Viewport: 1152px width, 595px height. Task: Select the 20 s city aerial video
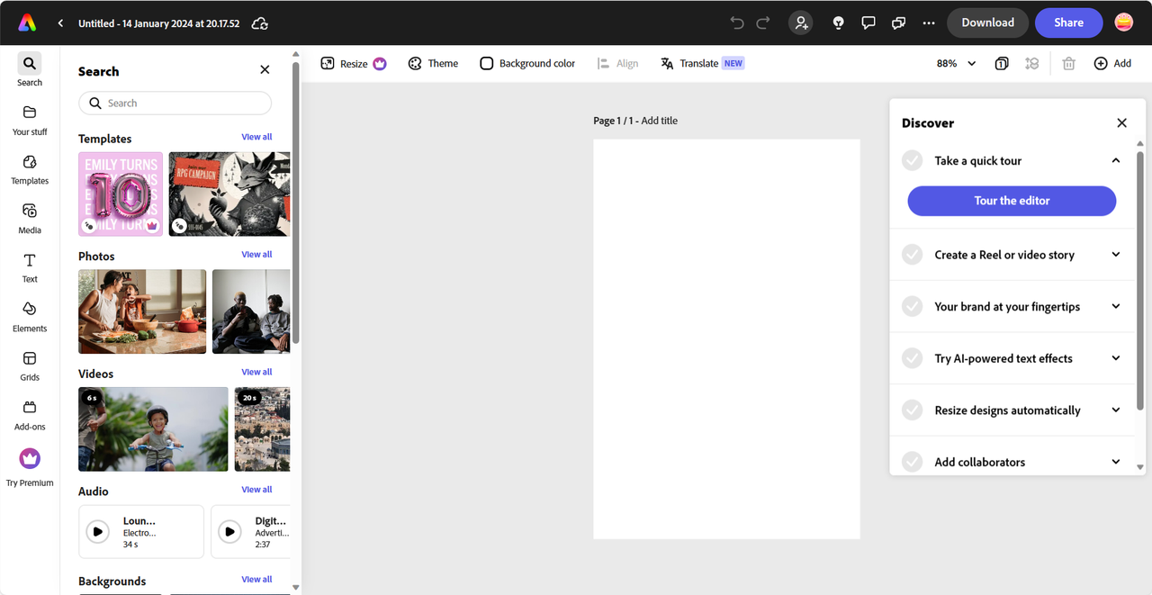click(262, 429)
